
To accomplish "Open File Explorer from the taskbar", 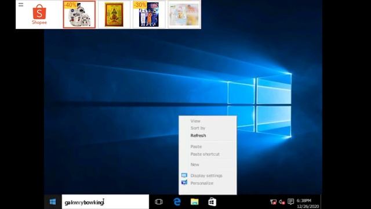I will 195,202.
